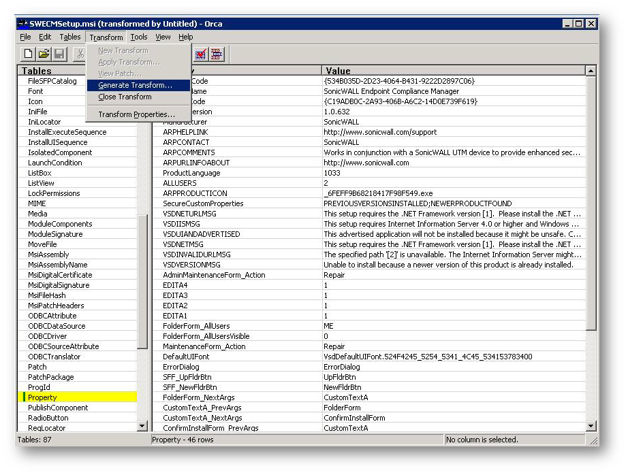Select Close Transform menu entry
Screen dimensions: 628x475
tap(125, 97)
